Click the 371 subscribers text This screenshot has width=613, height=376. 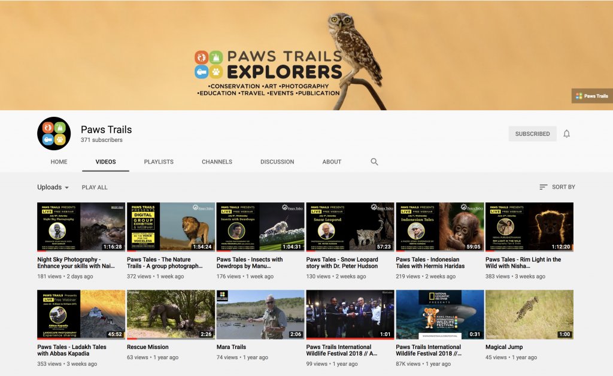tap(102, 140)
